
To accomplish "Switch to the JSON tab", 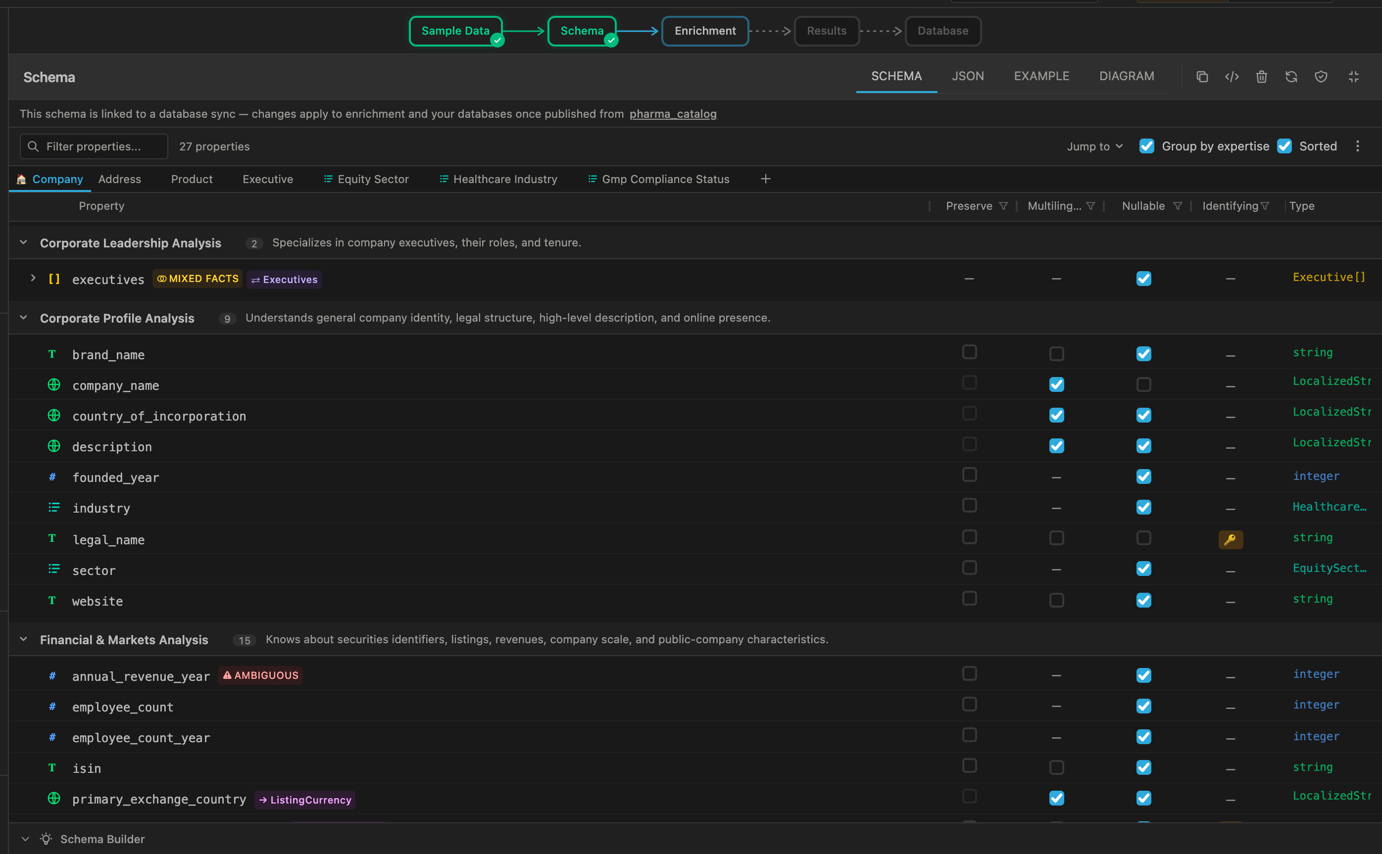I will coord(967,76).
